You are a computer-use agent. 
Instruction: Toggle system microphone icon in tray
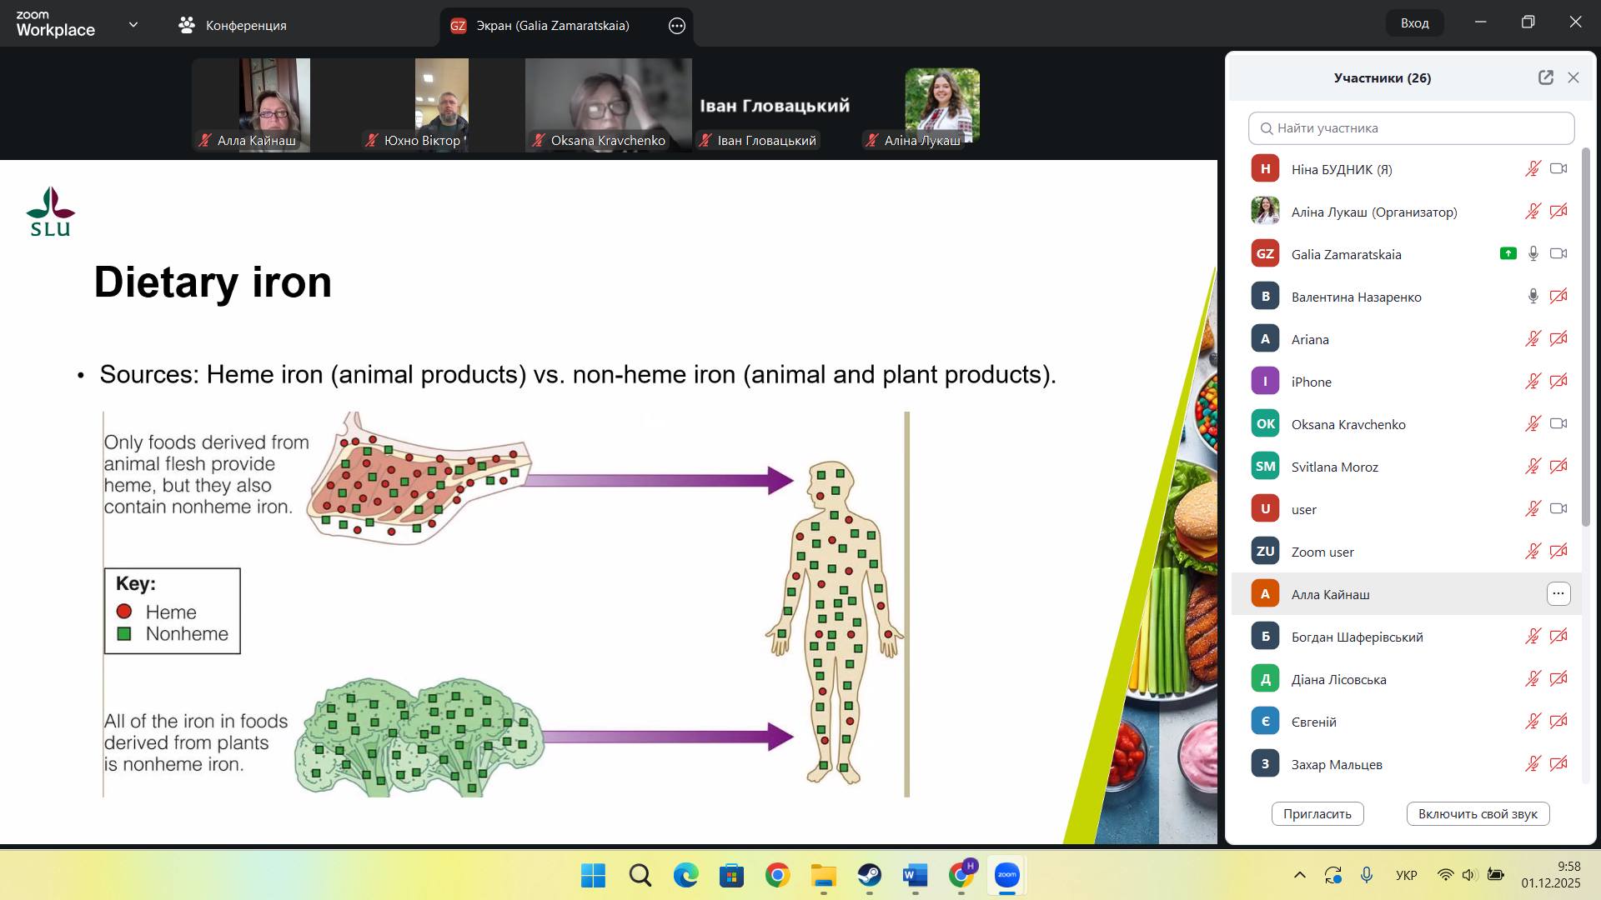coord(1366,875)
